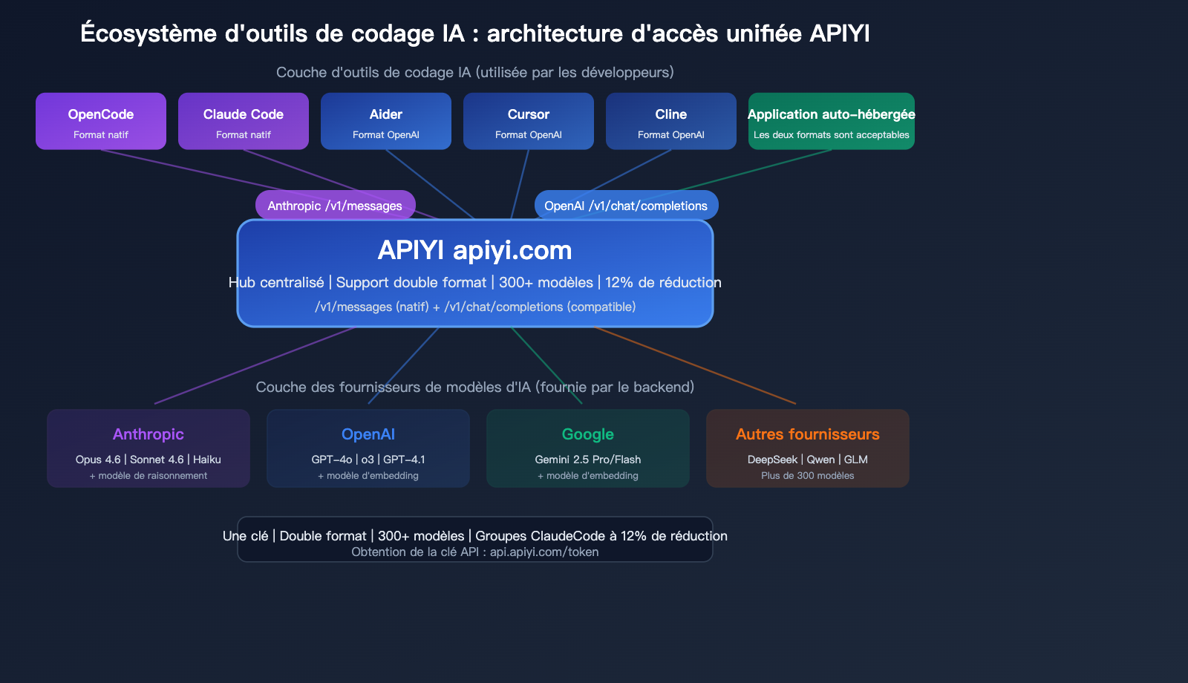This screenshot has height=683, width=1188.
Task: Select the Google Gemini provider card
Action: [588, 448]
